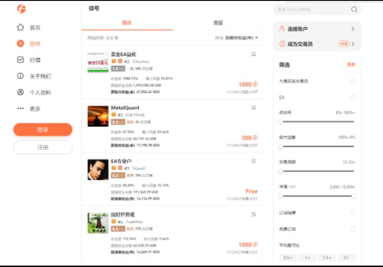Open 行情 menu item label
The width and height of the screenshot is (383, 267).
[x=35, y=60]
